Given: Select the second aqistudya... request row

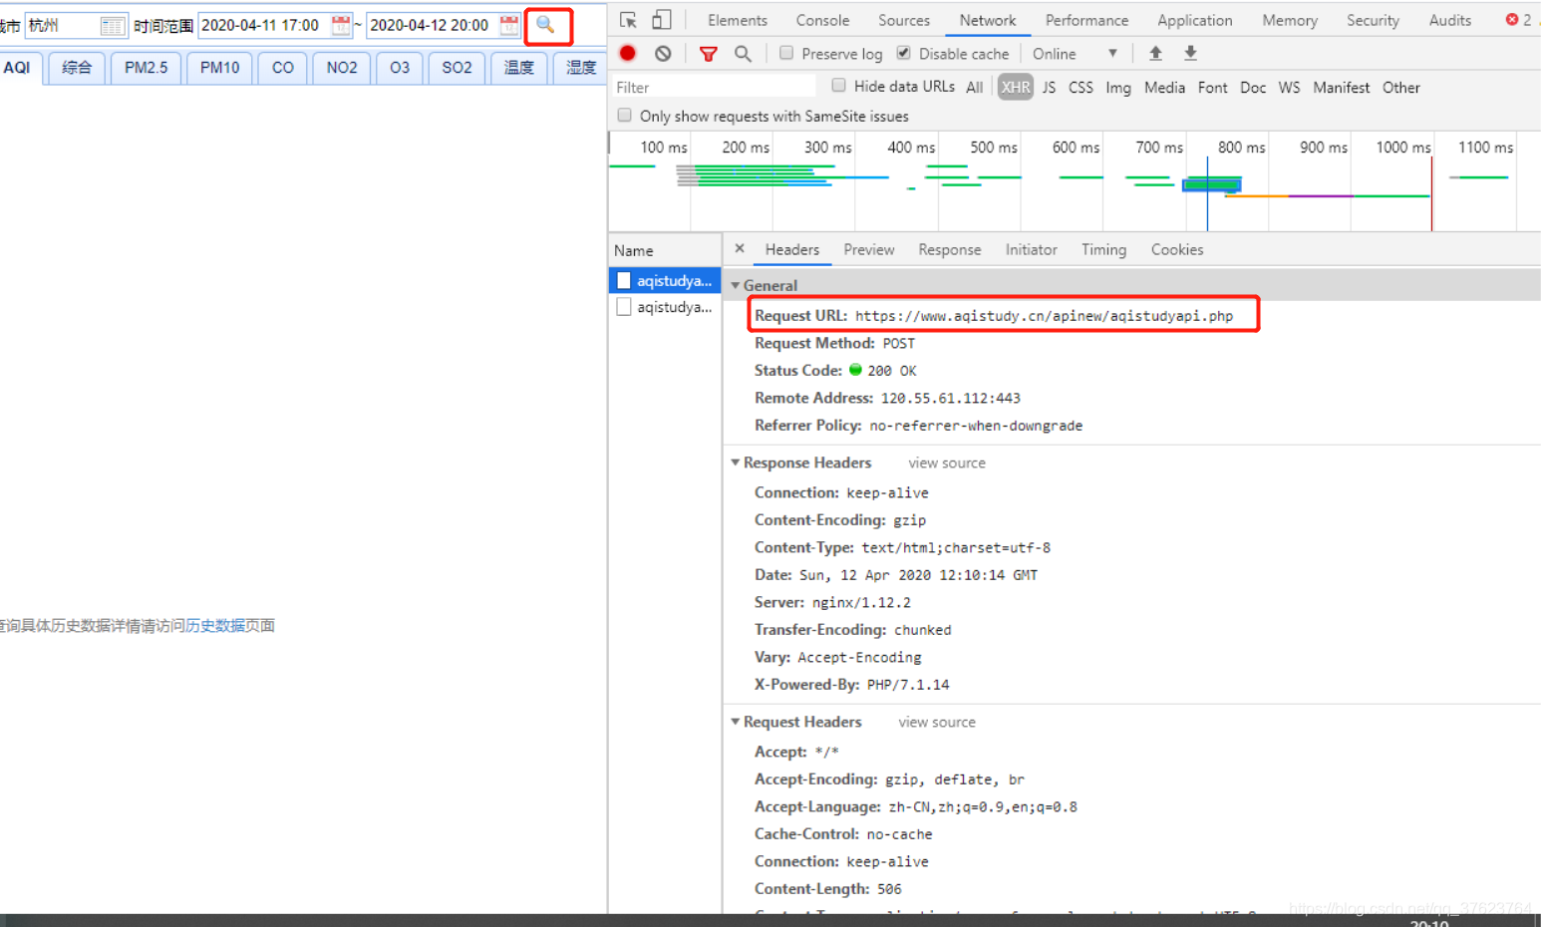Looking at the screenshot, I should click(665, 307).
